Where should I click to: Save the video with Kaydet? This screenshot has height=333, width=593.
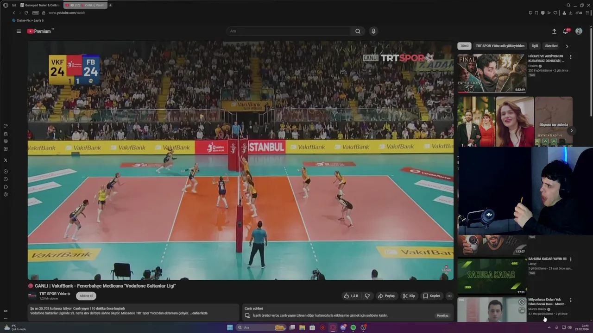tap(432, 296)
